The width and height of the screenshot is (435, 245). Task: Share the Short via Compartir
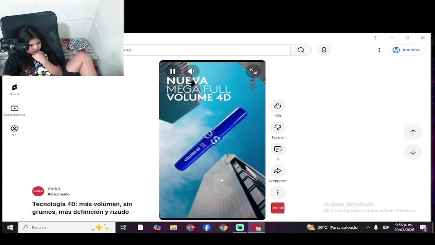pyautogui.click(x=278, y=171)
